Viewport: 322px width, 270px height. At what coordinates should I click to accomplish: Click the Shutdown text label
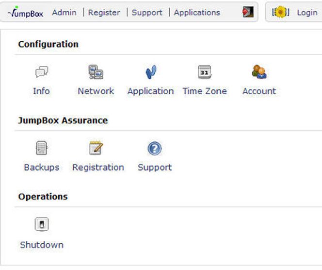(42, 245)
